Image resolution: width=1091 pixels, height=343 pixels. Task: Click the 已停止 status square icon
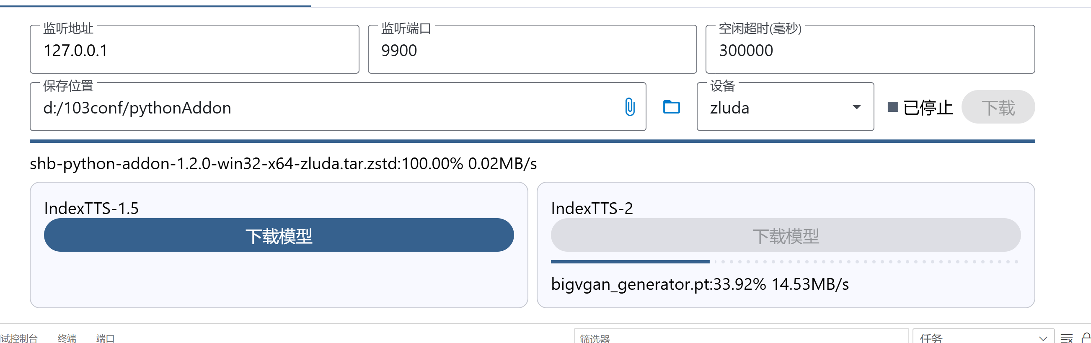893,107
